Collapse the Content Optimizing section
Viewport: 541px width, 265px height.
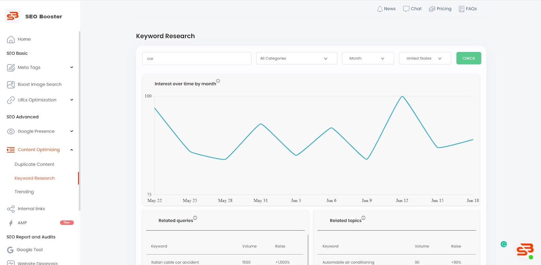(x=72, y=150)
